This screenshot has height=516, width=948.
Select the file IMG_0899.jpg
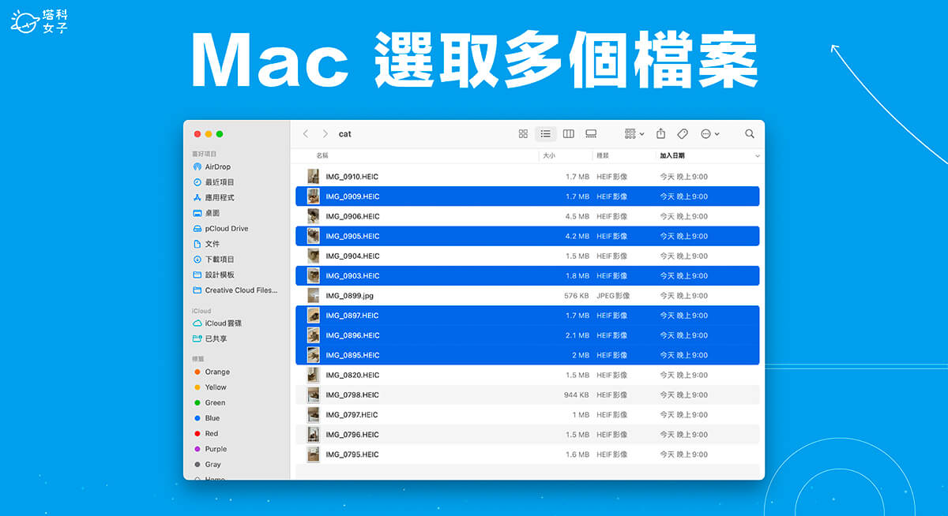click(x=351, y=295)
